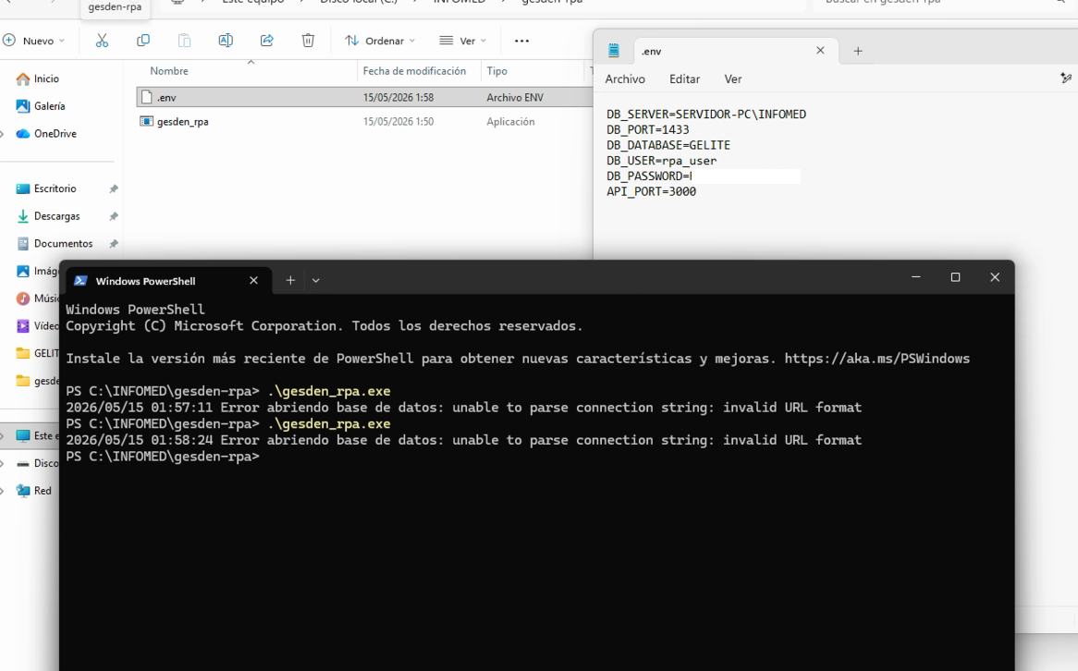Close the Windows PowerShell tab
Screen dimensions: 1078x671
tap(253, 280)
